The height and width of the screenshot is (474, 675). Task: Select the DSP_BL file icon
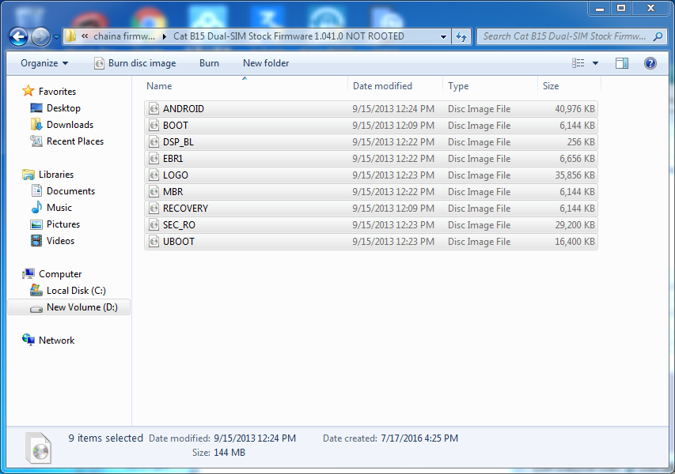click(154, 142)
